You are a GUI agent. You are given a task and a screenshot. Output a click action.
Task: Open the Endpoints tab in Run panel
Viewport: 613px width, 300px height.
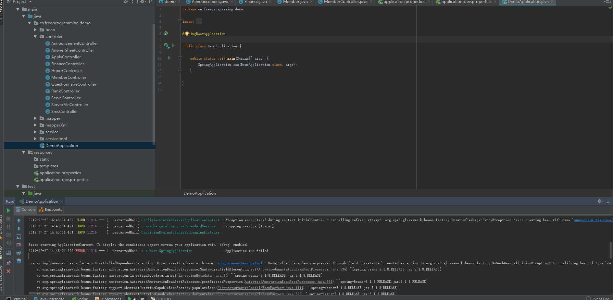click(x=51, y=210)
